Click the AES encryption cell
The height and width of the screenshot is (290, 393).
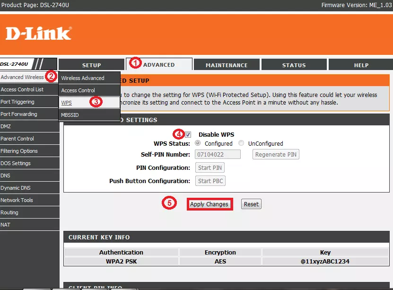220,261
